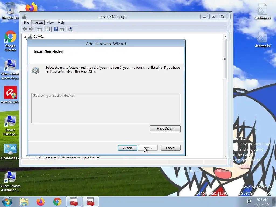Click the Forward arrow toolbar icon
This screenshot has width=276, height=207.
(31, 29)
